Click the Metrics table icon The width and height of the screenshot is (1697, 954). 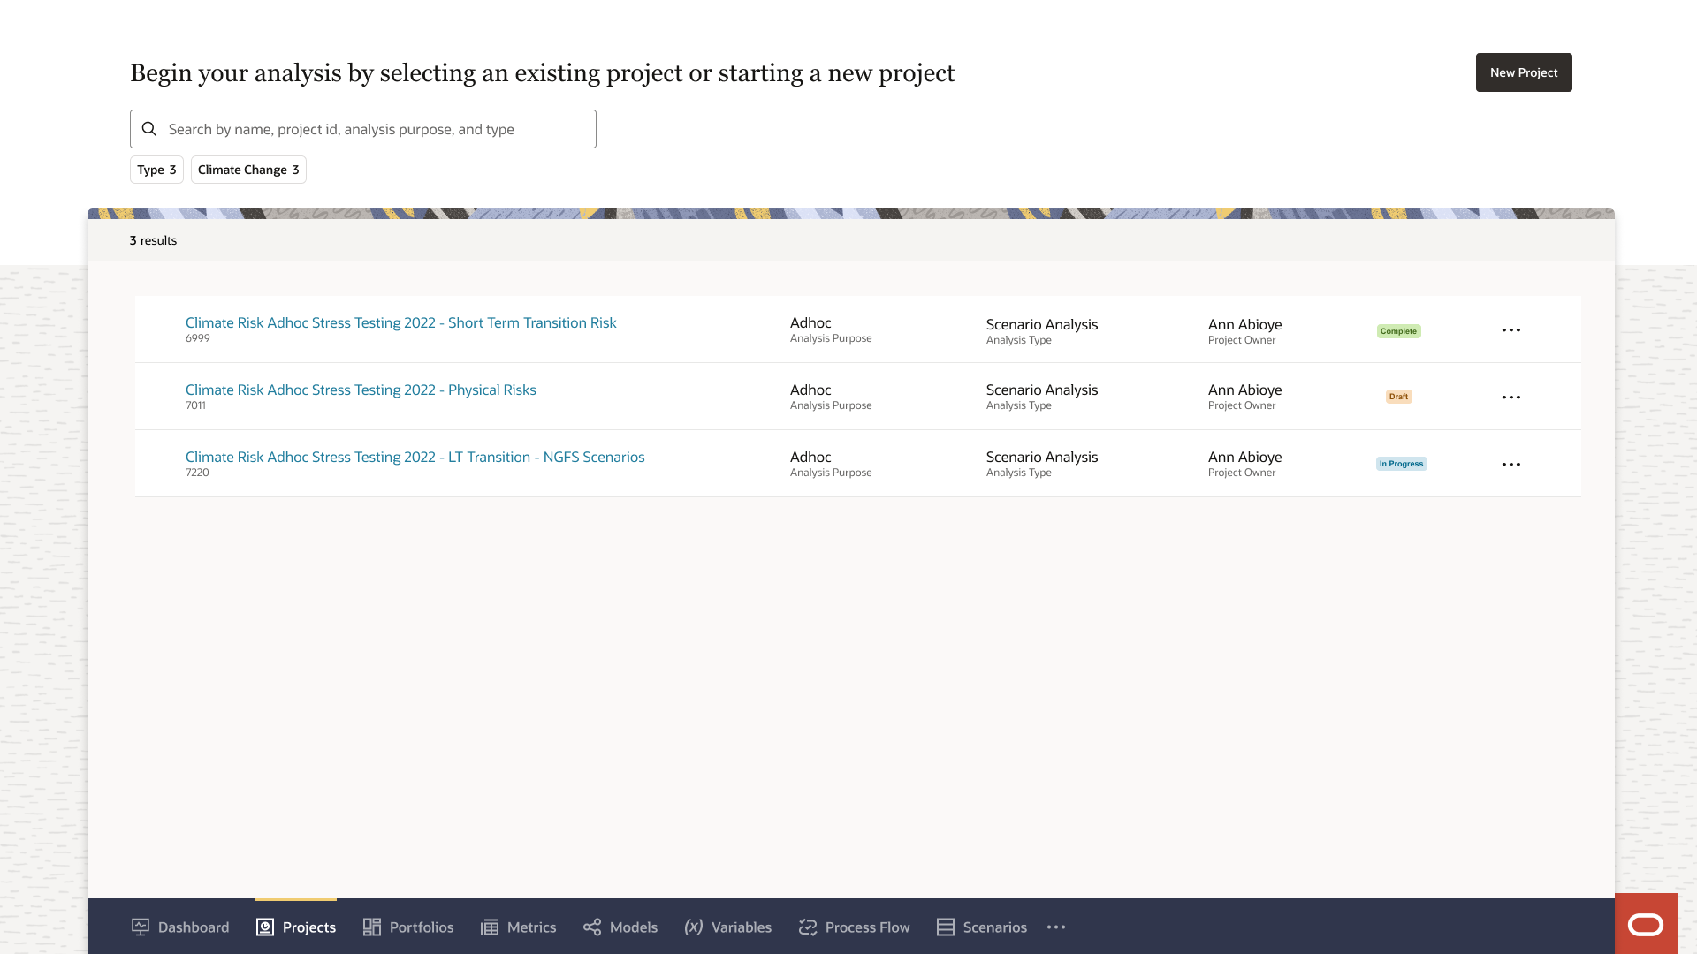(490, 927)
